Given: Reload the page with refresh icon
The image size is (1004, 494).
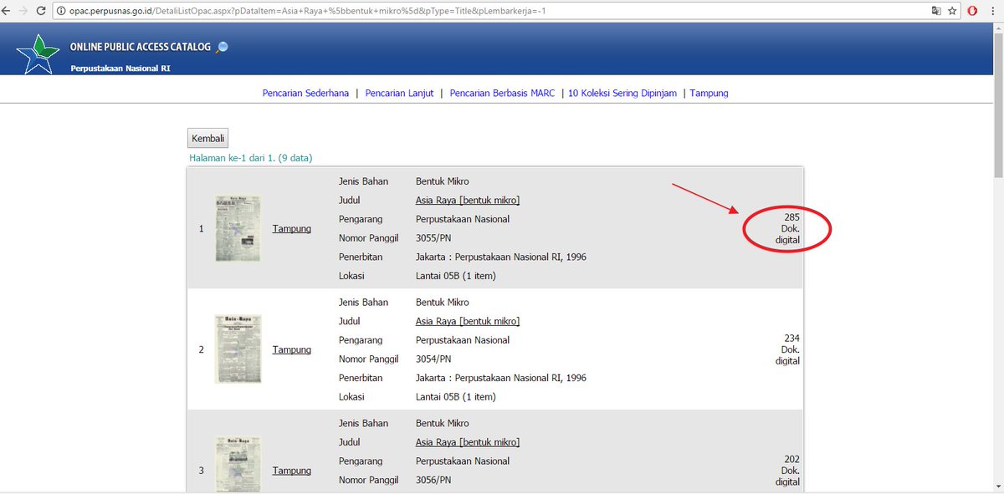Looking at the screenshot, I should pos(41,11).
